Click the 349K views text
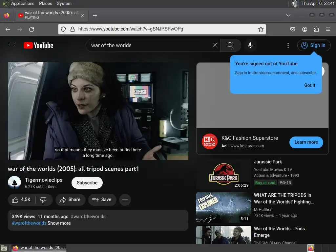 click(x=23, y=217)
